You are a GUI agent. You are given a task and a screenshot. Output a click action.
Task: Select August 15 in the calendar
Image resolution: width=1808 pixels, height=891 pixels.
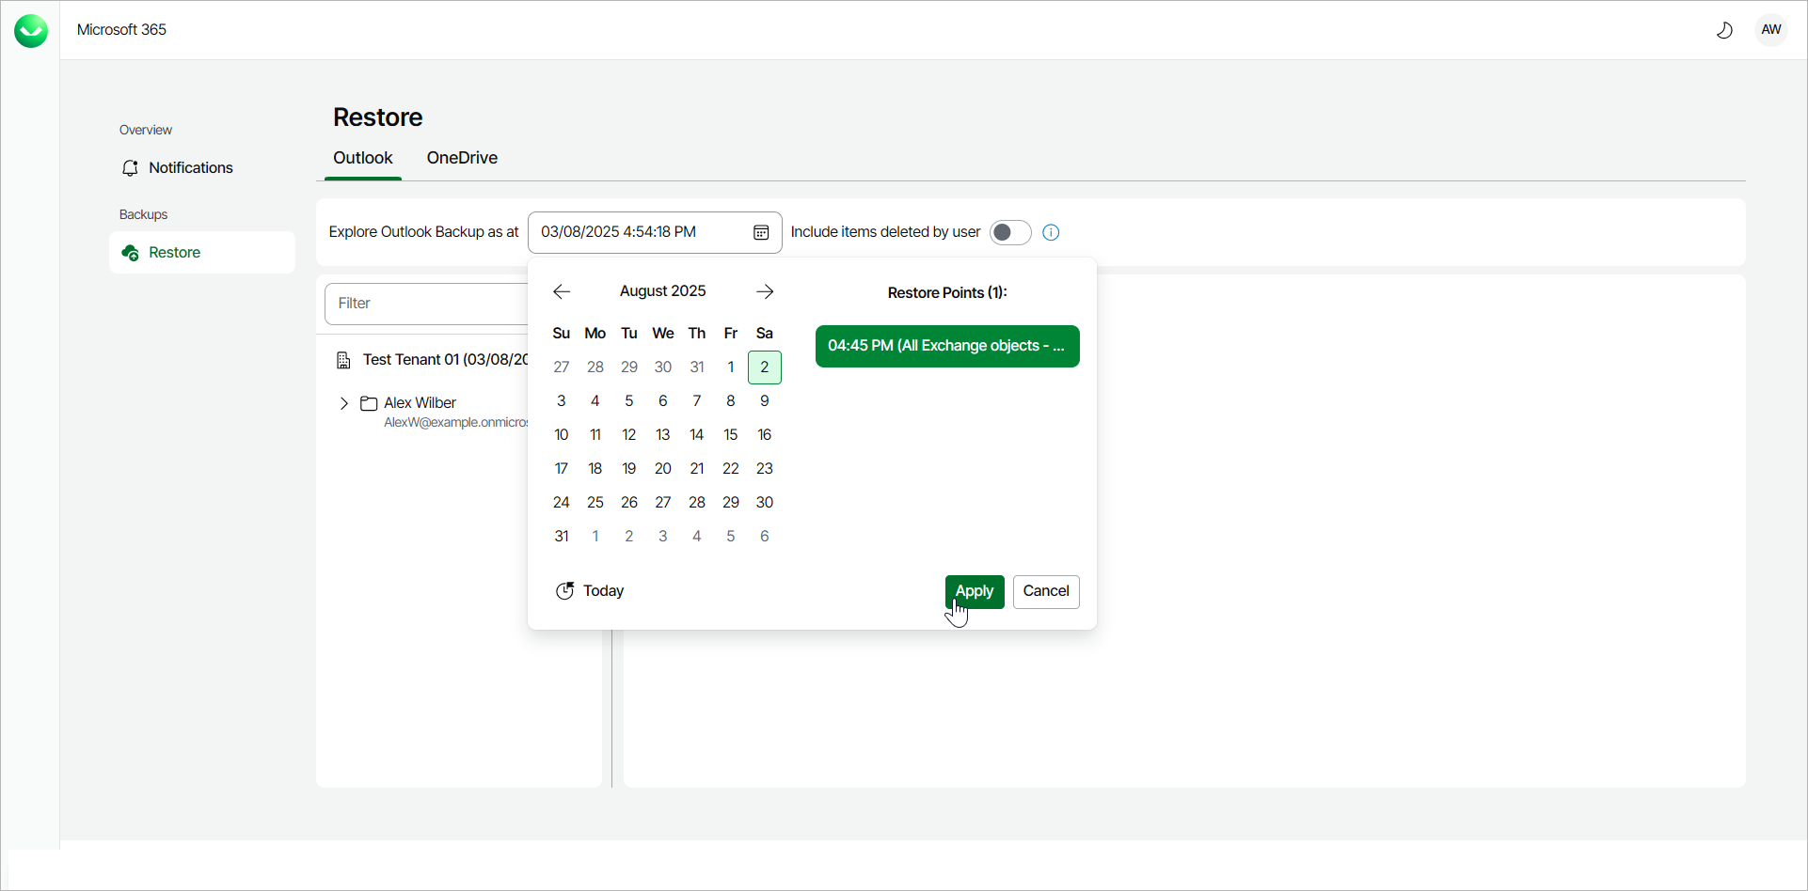pyautogui.click(x=730, y=434)
